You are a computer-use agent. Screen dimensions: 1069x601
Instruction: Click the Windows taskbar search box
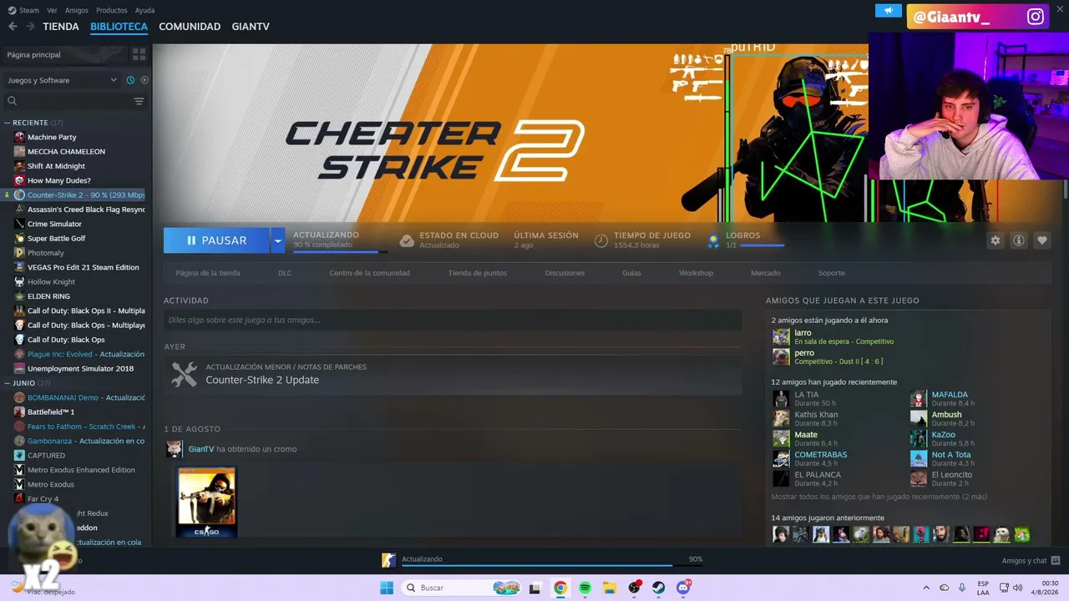pos(461,588)
